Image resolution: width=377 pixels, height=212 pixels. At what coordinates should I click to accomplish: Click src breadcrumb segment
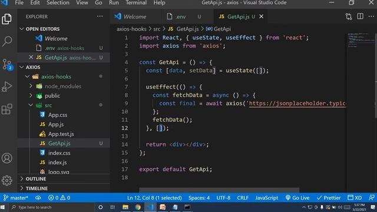(x=157, y=29)
